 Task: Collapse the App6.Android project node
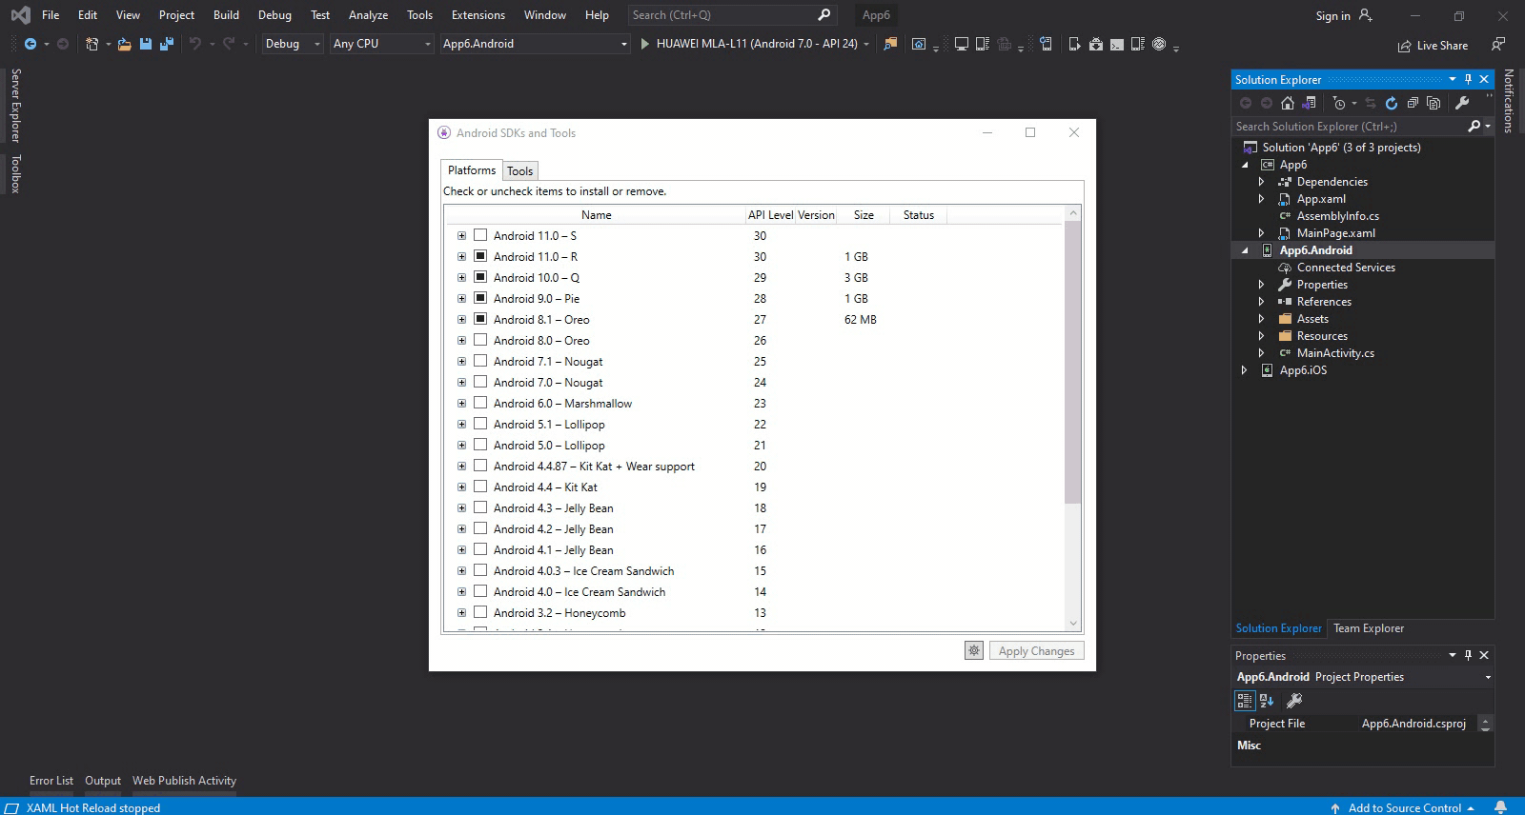pyautogui.click(x=1245, y=250)
